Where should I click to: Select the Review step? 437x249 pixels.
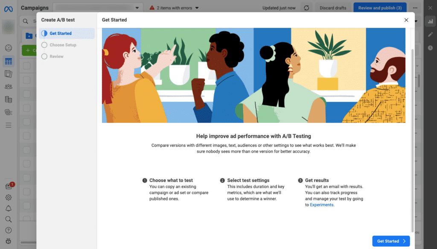pyautogui.click(x=67, y=57)
